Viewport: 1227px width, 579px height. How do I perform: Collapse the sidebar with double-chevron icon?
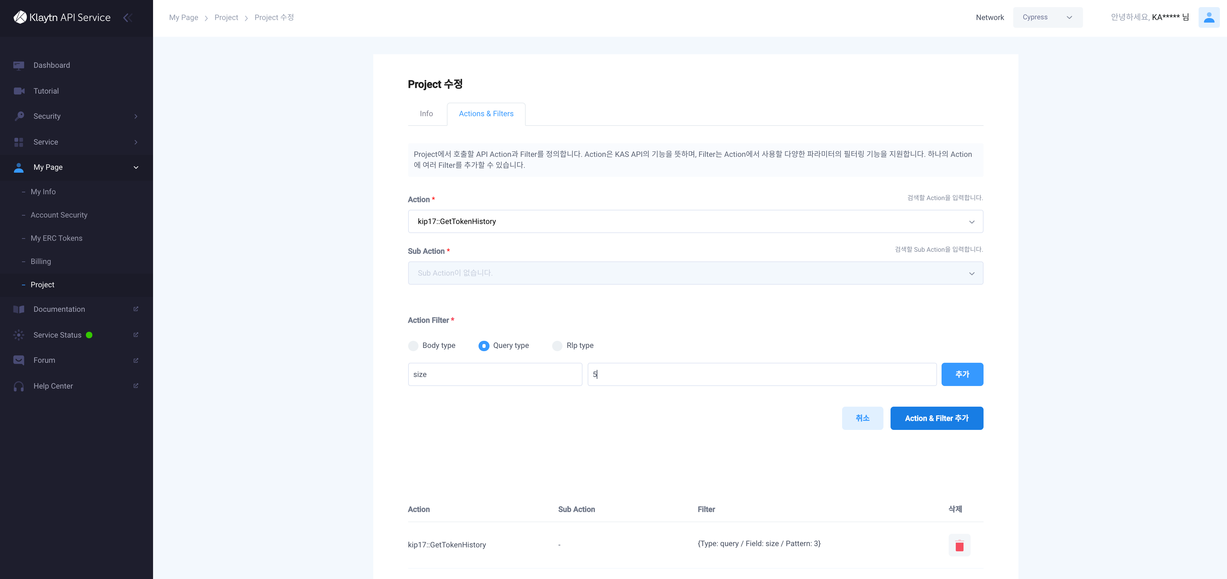click(x=127, y=18)
